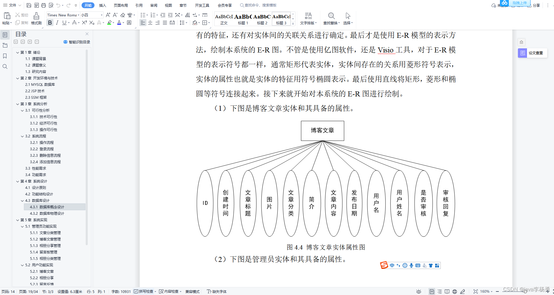Image resolution: width=554 pixels, height=295 pixels.
Task: Collapse the 第1章 绪论 tree node
Action: (18, 52)
